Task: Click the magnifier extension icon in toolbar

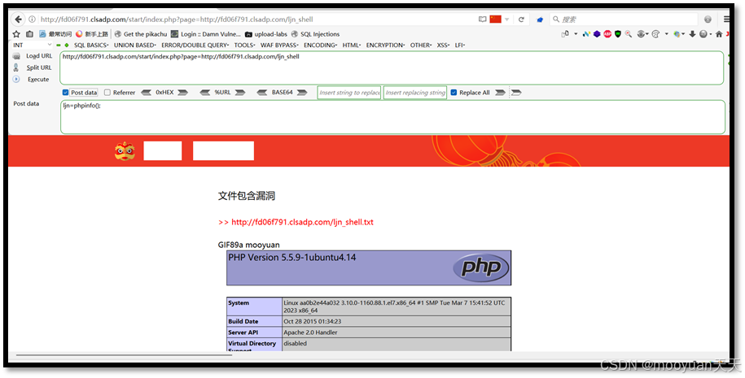Action: tap(628, 34)
